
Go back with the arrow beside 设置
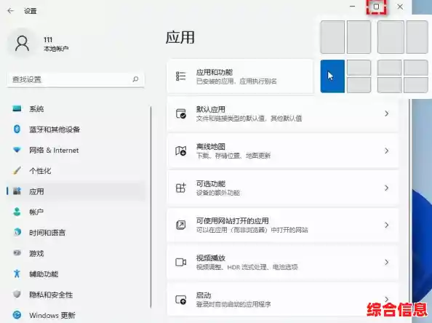[10, 11]
